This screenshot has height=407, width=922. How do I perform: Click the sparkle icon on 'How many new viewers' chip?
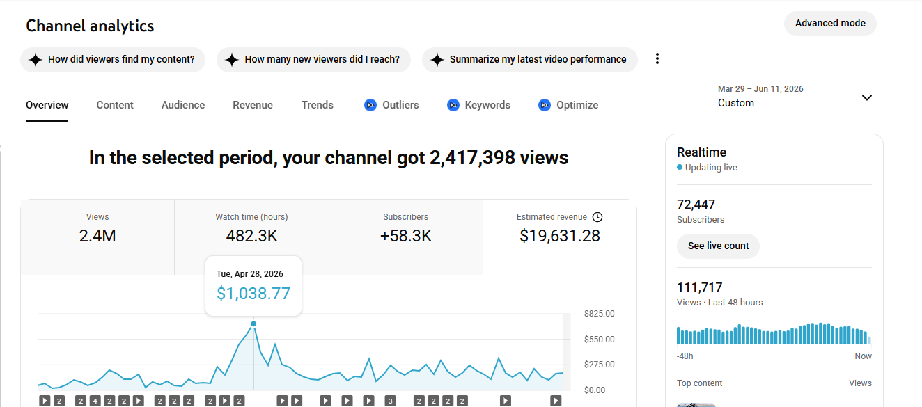click(x=232, y=60)
